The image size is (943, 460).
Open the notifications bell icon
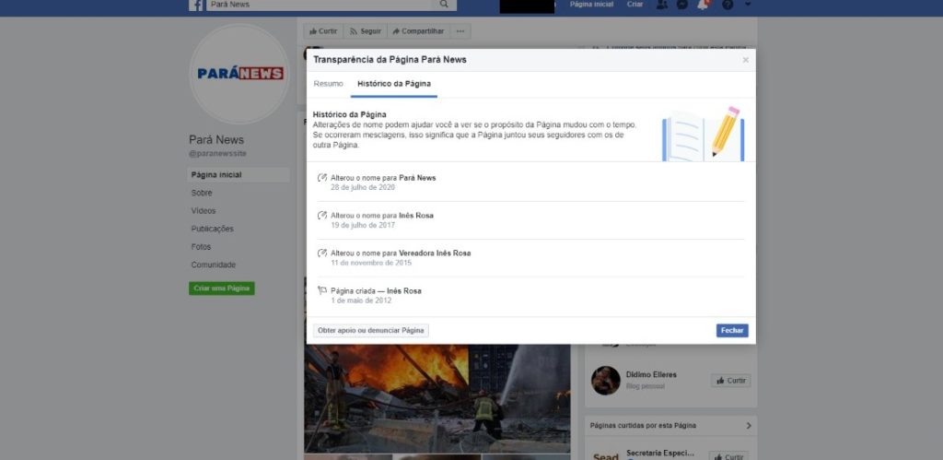click(x=704, y=5)
